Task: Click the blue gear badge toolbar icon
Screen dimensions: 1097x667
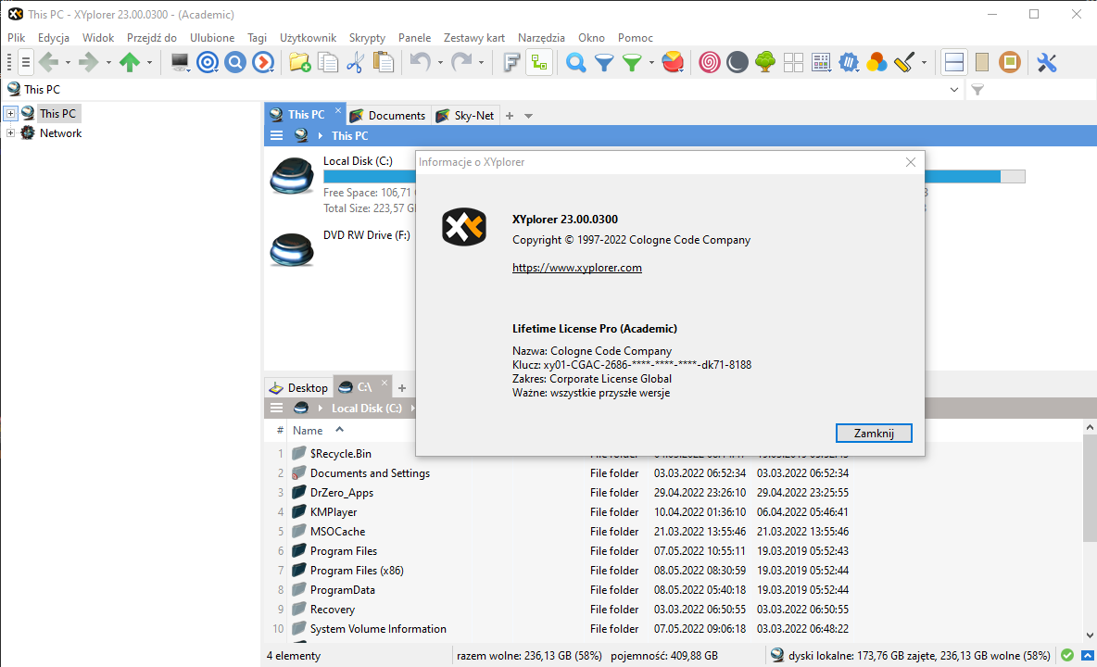Action: click(x=849, y=63)
